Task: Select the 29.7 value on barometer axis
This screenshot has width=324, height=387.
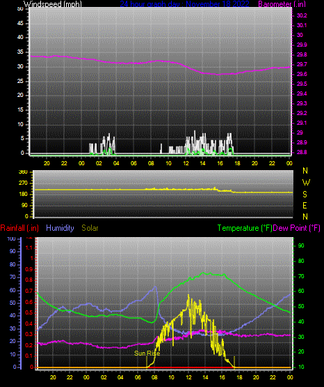Action: (x=302, y=64)
